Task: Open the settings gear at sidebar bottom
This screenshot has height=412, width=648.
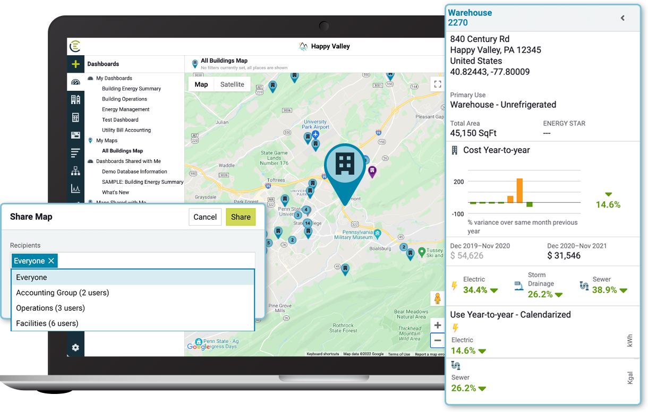Action: [75, 347]
